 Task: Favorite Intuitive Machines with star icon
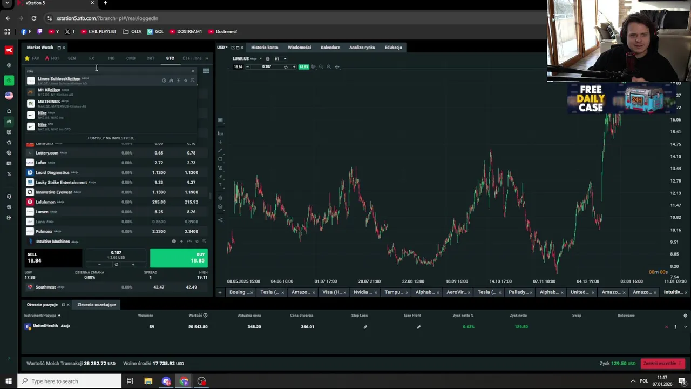[x=197, y=241]
